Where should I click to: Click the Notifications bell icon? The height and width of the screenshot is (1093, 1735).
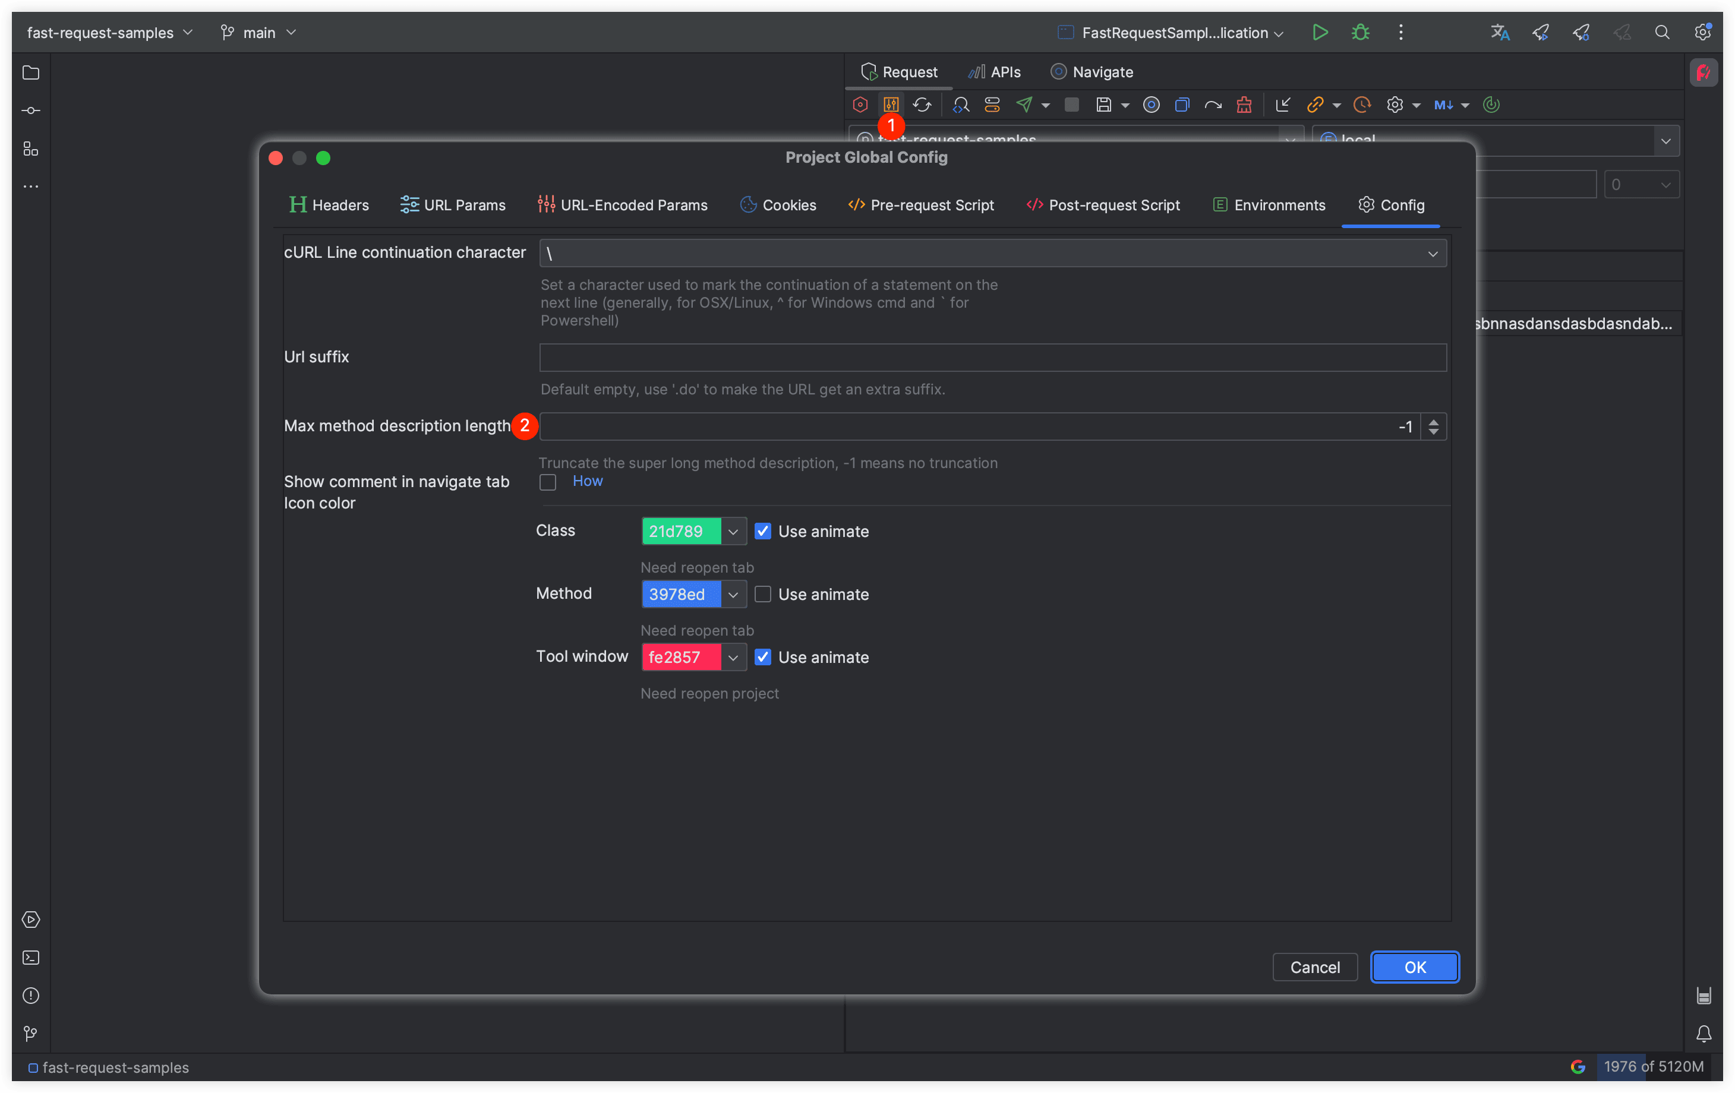pos(1704,1034)
